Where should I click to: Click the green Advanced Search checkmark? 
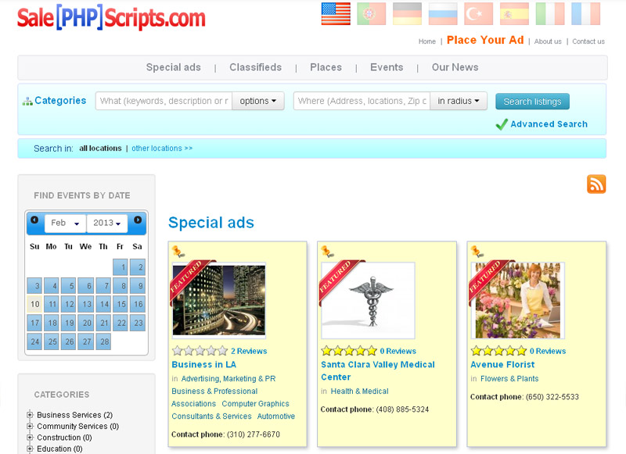pos(502,124)
